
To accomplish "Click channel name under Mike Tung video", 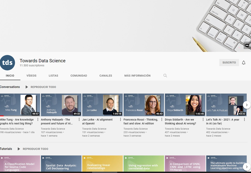I will point(12,129).
